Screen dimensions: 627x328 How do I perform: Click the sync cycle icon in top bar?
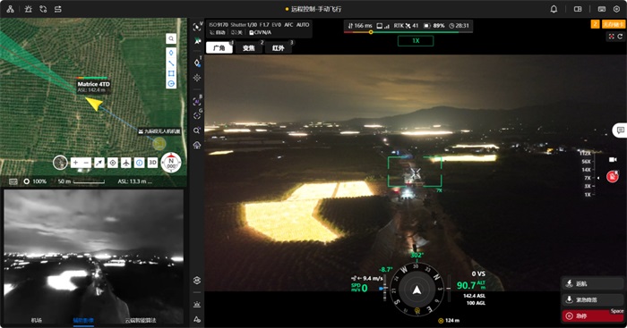(x=43, y=9)
